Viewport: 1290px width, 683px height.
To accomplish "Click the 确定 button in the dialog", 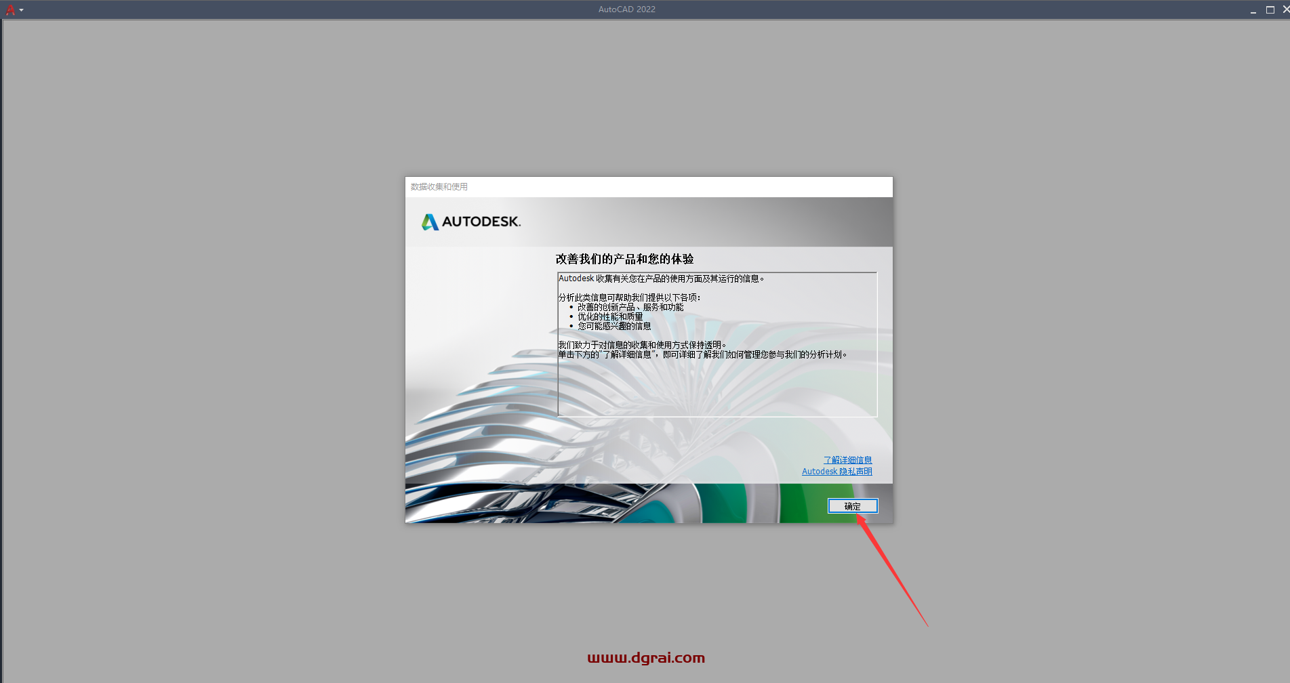I will pos(852,506).
